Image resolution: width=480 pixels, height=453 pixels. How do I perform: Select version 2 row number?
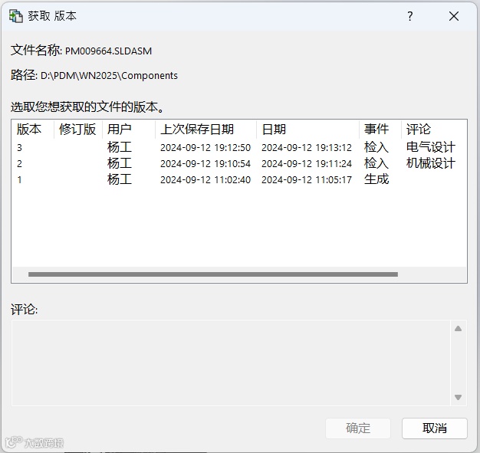[x=20, y=164]
